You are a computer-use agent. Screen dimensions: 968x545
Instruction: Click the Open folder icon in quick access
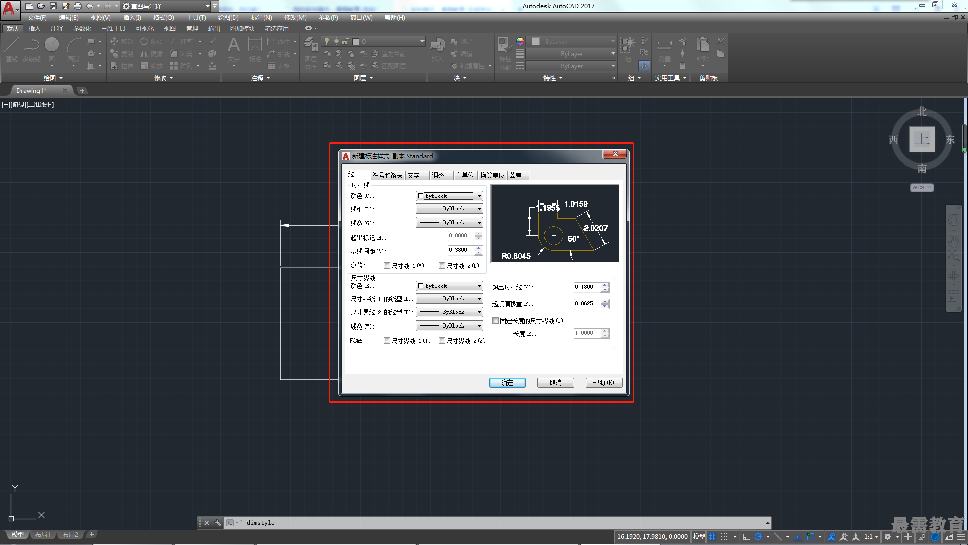41,6
